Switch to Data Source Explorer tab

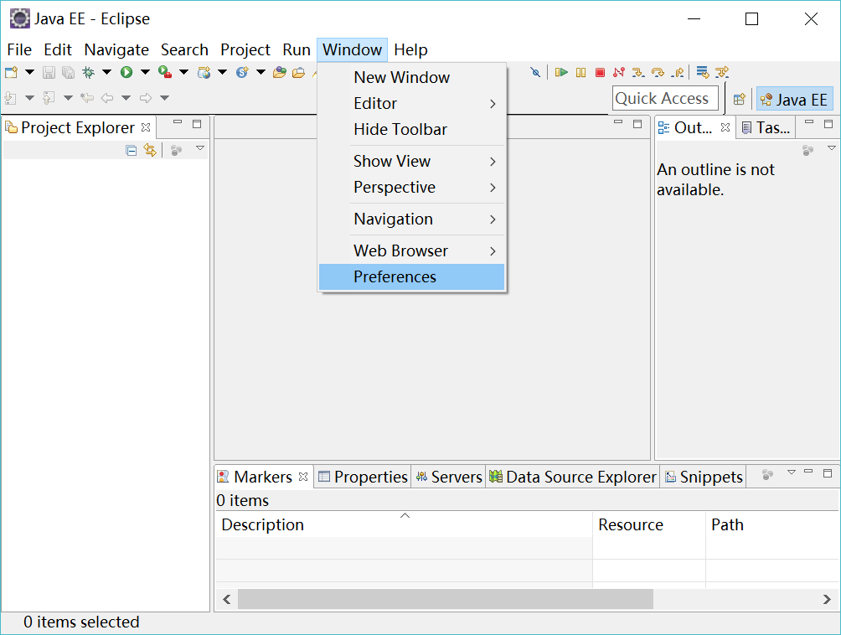pyautogui.click(x=573, y=477)
